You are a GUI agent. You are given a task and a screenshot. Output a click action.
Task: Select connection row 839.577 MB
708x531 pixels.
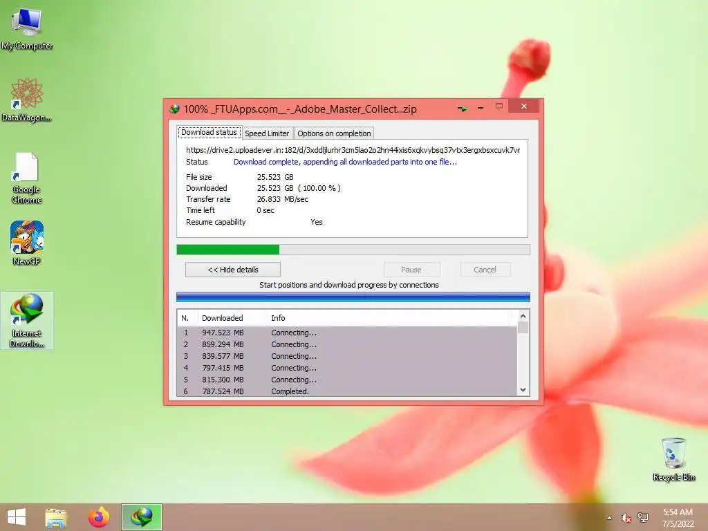[x=347, y=356]
